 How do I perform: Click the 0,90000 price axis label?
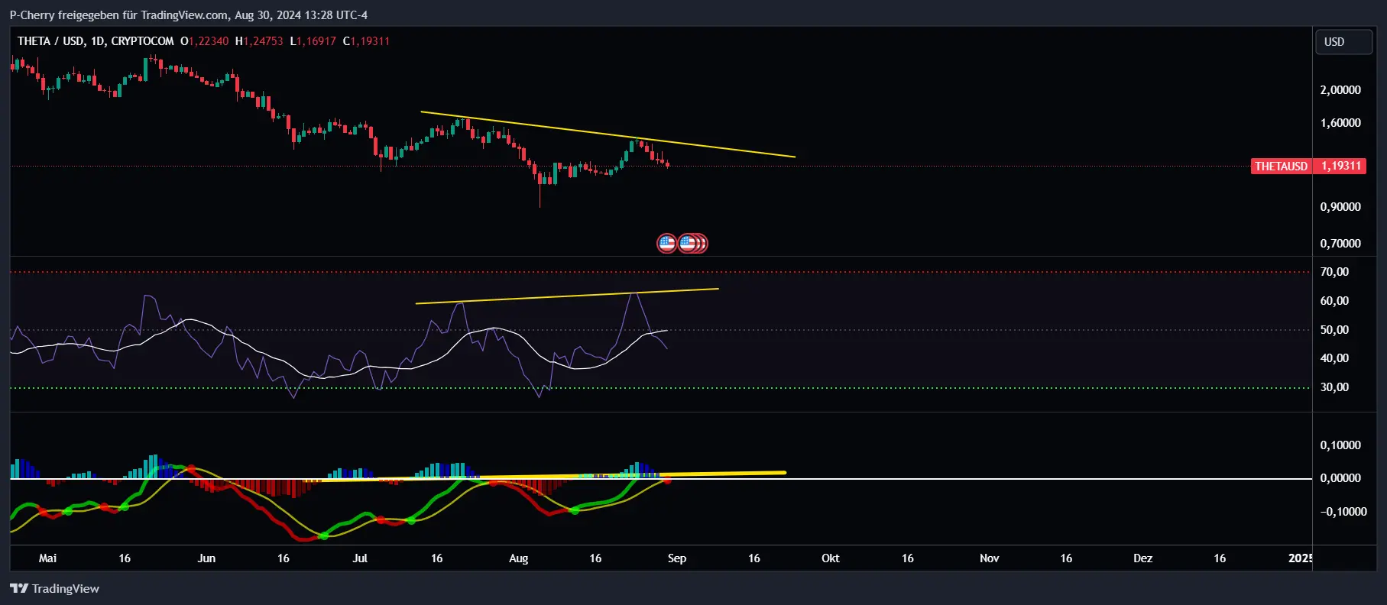click(x=1340, y=207)
